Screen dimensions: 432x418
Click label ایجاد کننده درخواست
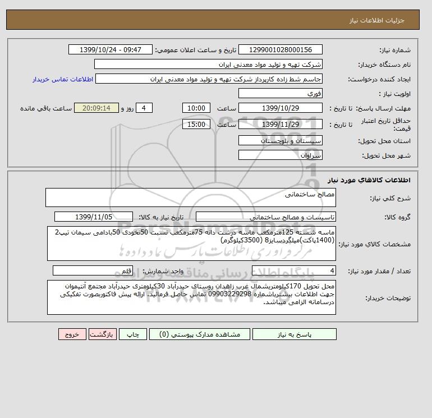pos(379,79)
